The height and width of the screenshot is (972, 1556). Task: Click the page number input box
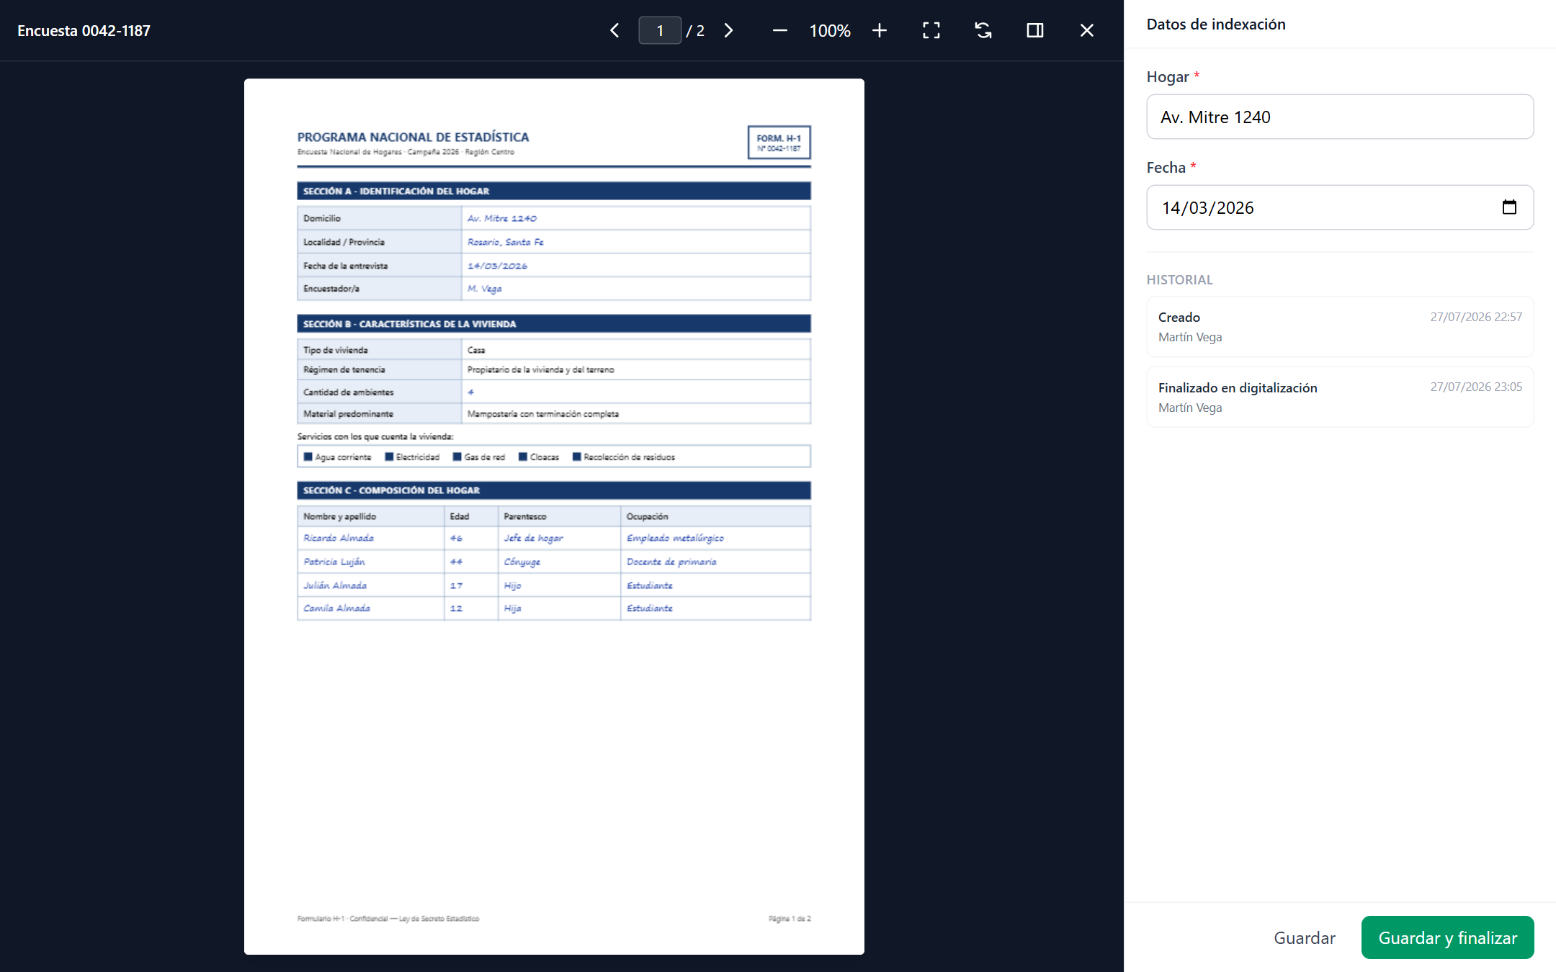(660, 30)
